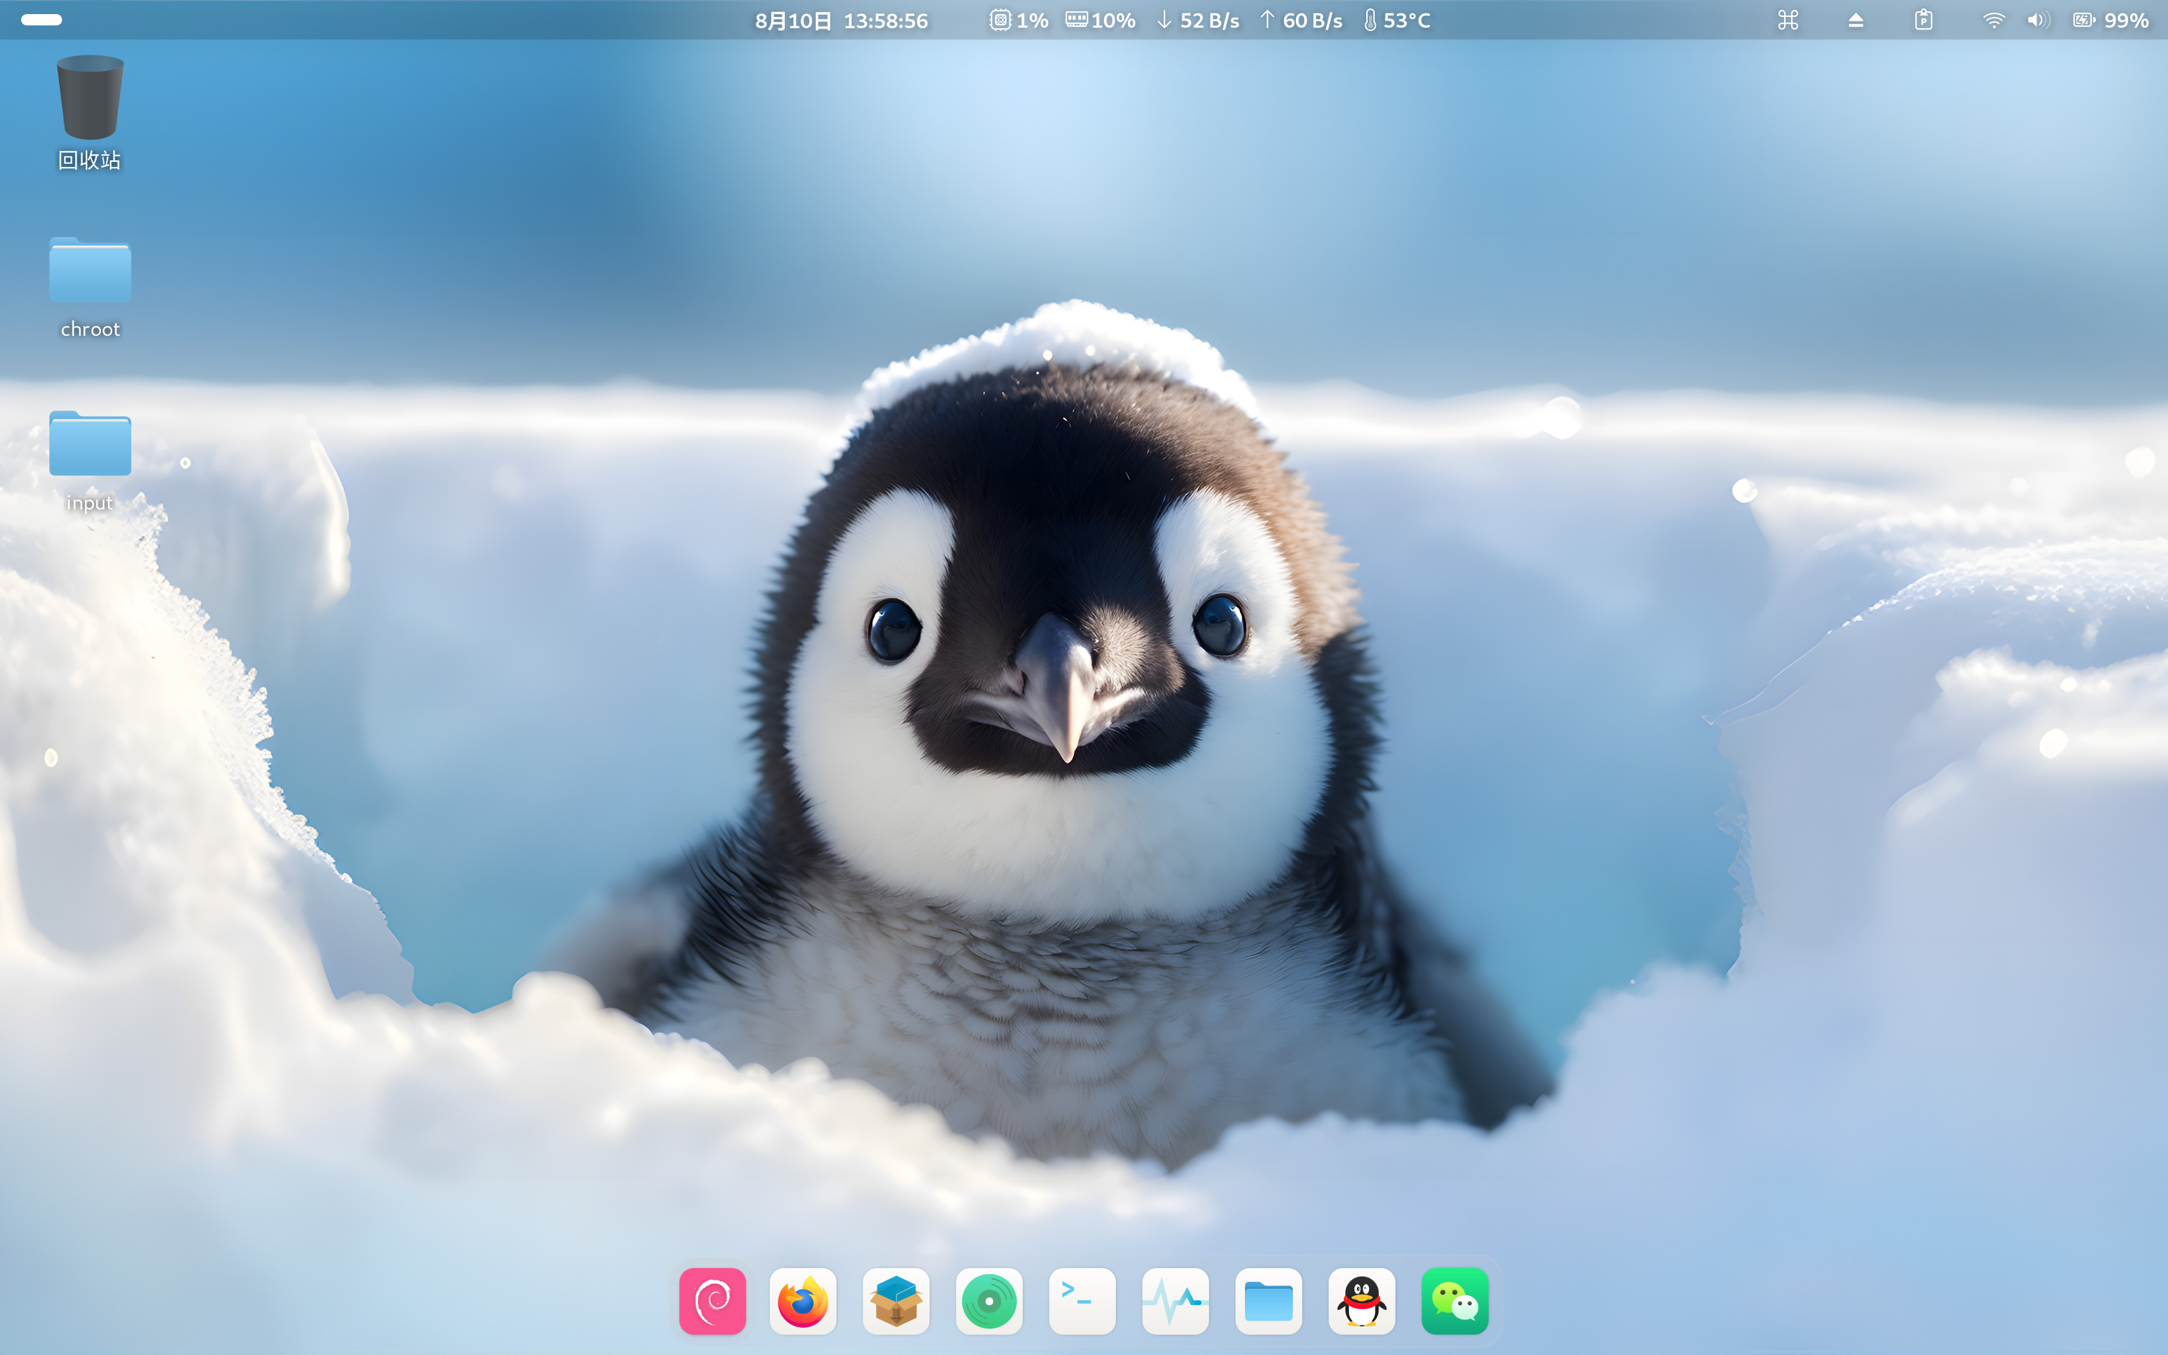Open the volume speaker indicator
This screenshot has height=1355, width=2168.
click(x=2038, y=20)
